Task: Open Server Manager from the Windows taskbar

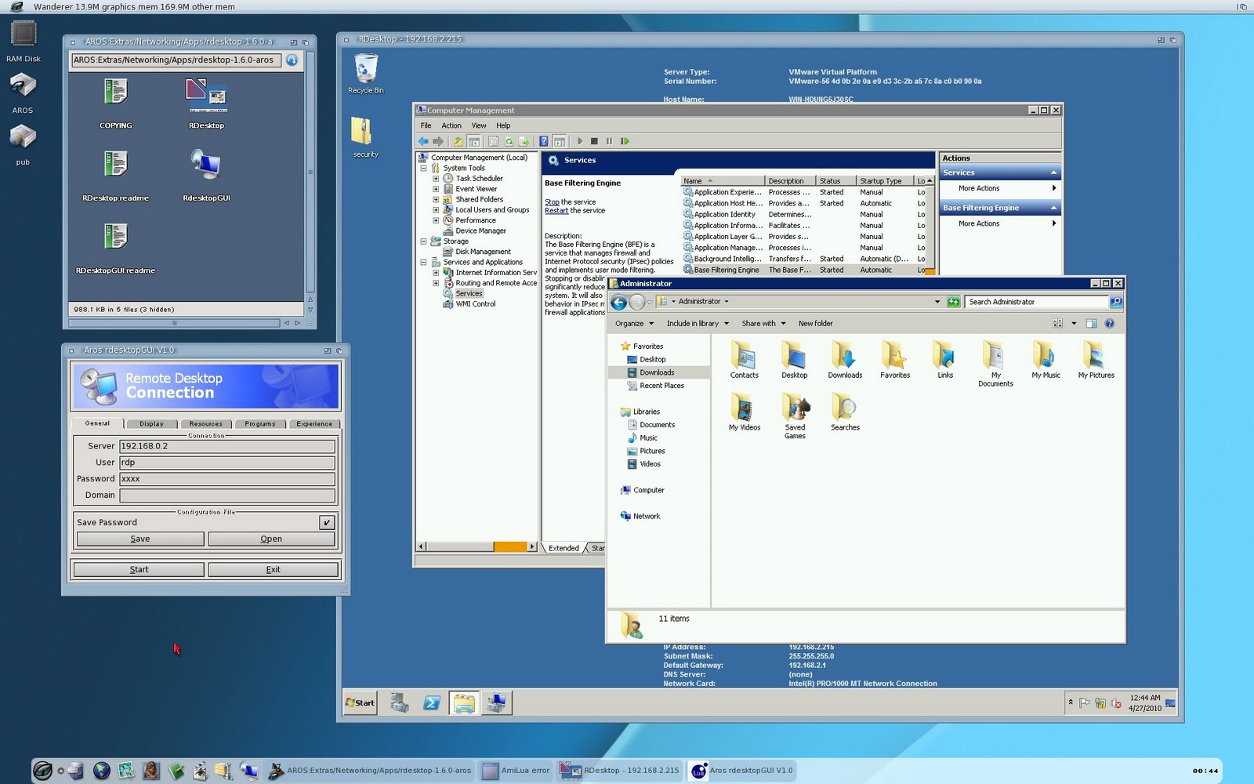Action: pyautogui.click(x=400, y=703)
